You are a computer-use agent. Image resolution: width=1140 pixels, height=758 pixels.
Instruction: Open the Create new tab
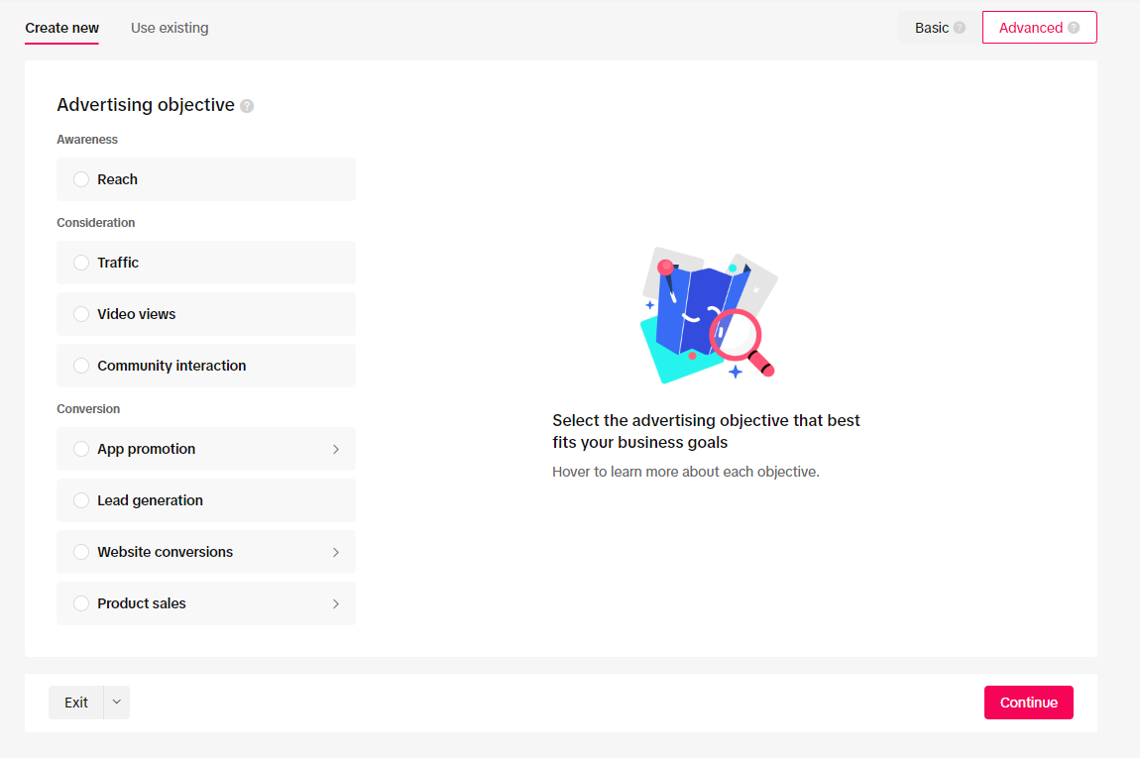click(x=61, y=28)
